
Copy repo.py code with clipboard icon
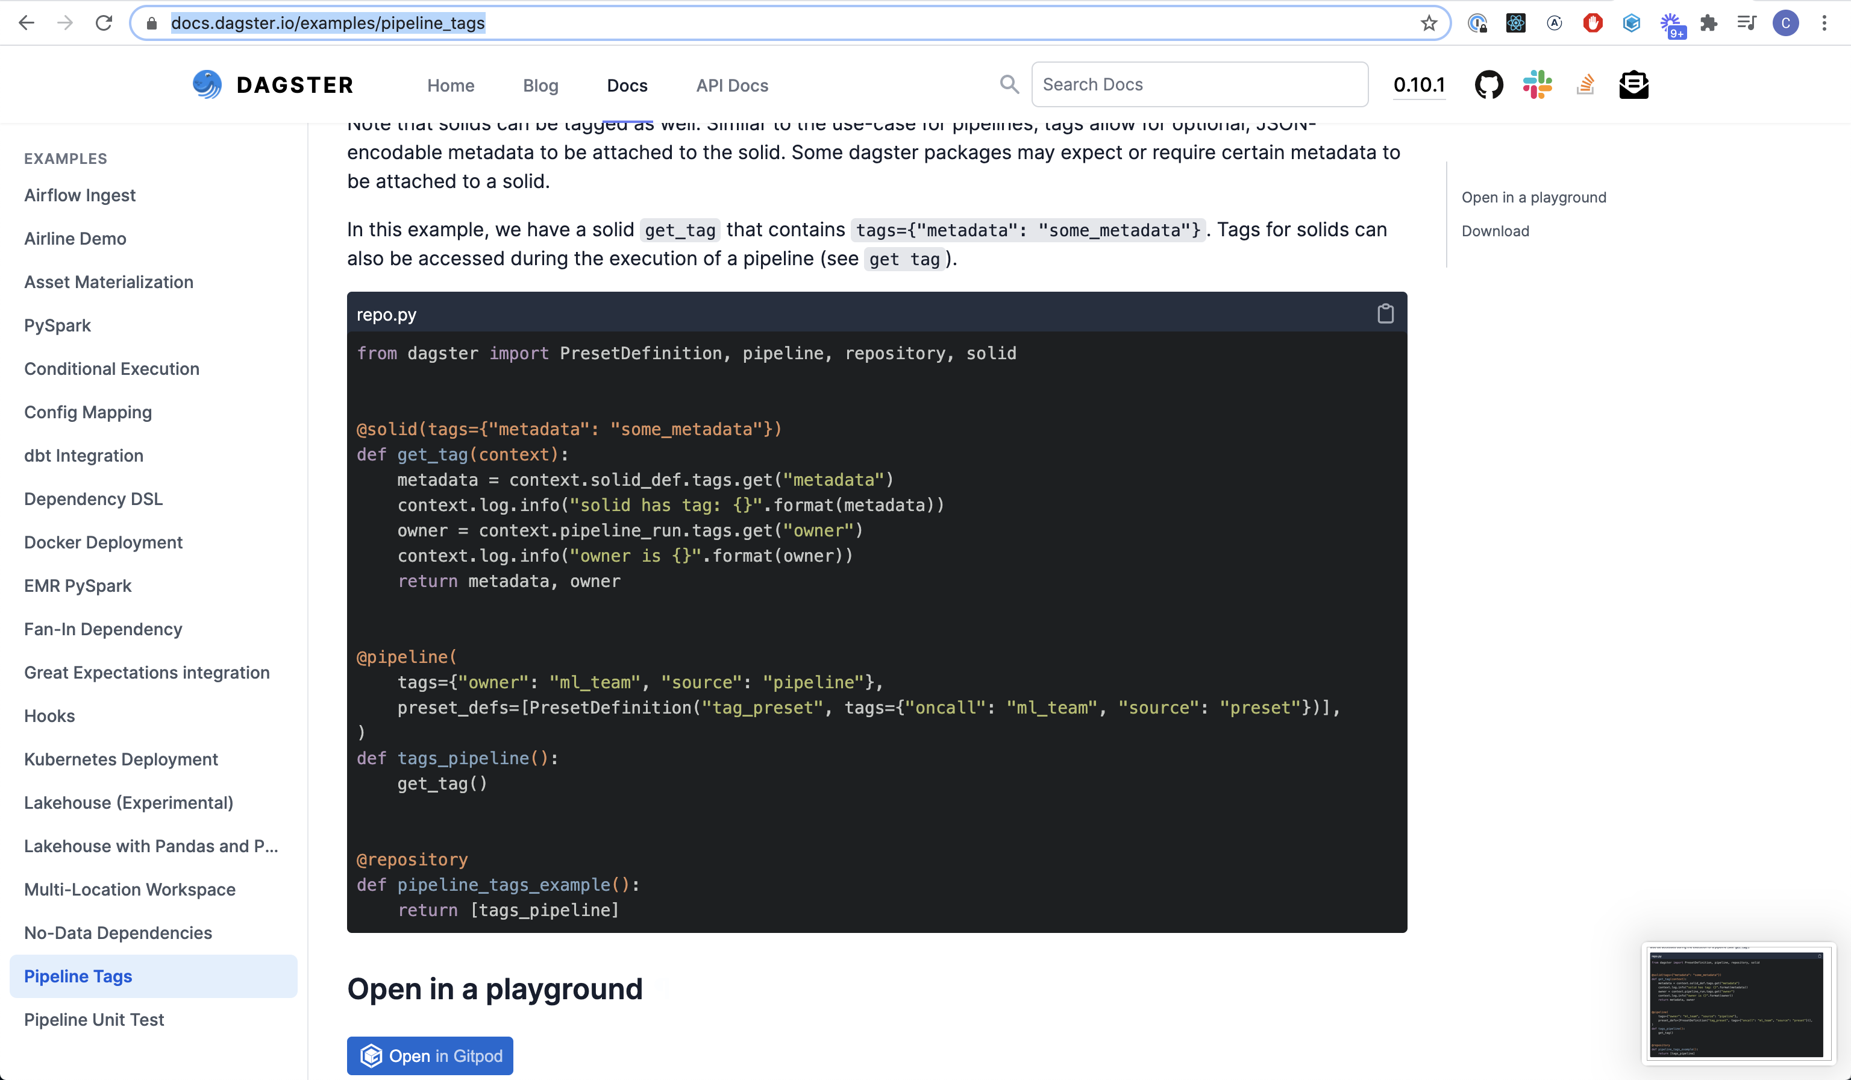tap(1385, 314)
